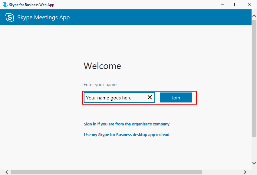This screenshot has width=257, height=175.
Task: Clear the name field with the X icon
Action: point(150,97)
